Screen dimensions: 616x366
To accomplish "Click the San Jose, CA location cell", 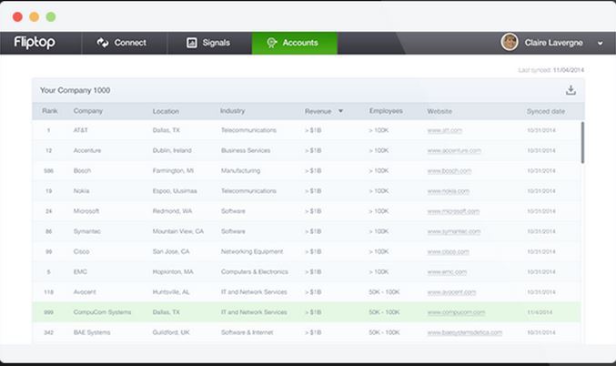I will 171,251.
